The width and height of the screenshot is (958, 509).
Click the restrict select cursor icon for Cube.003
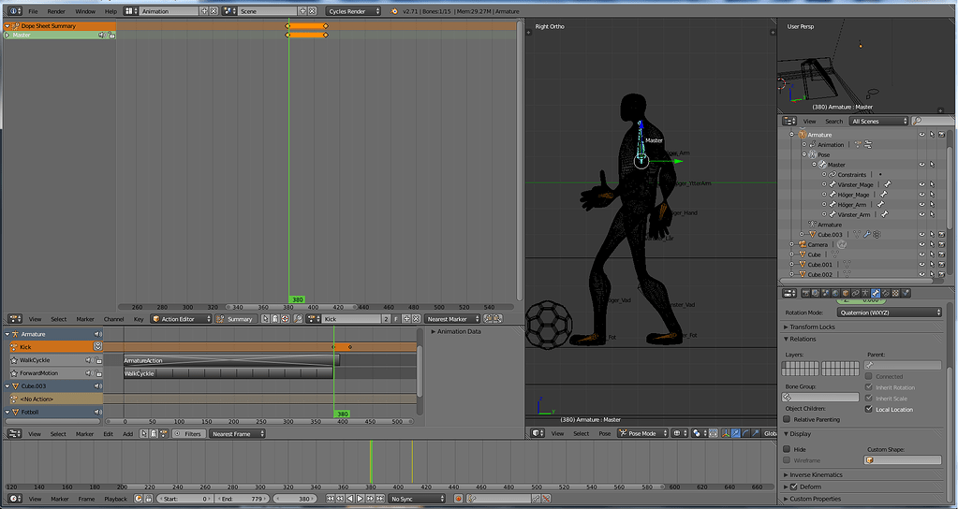pos(932,234)
